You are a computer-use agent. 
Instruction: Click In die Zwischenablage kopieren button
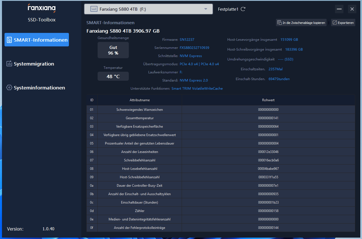(x=301, y=23)
